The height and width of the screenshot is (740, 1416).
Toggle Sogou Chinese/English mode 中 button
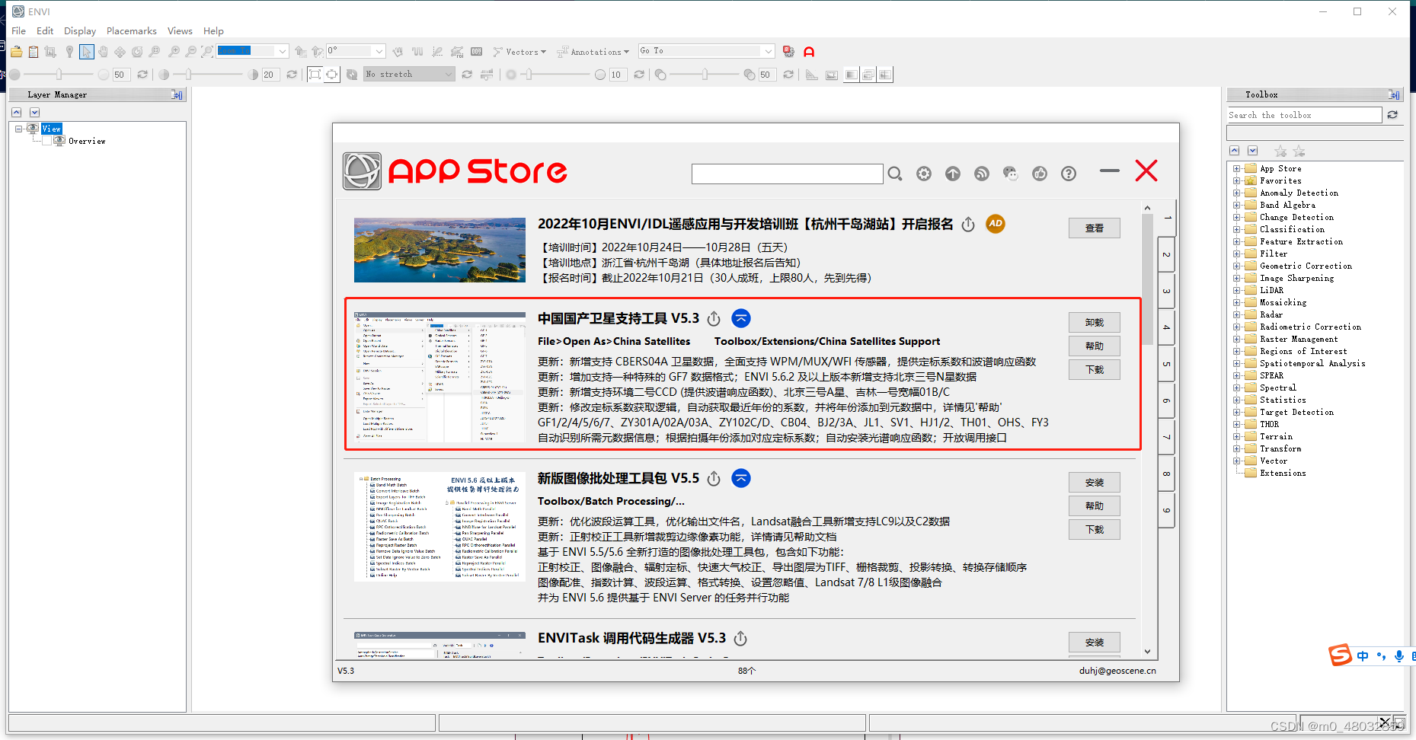1363,656
